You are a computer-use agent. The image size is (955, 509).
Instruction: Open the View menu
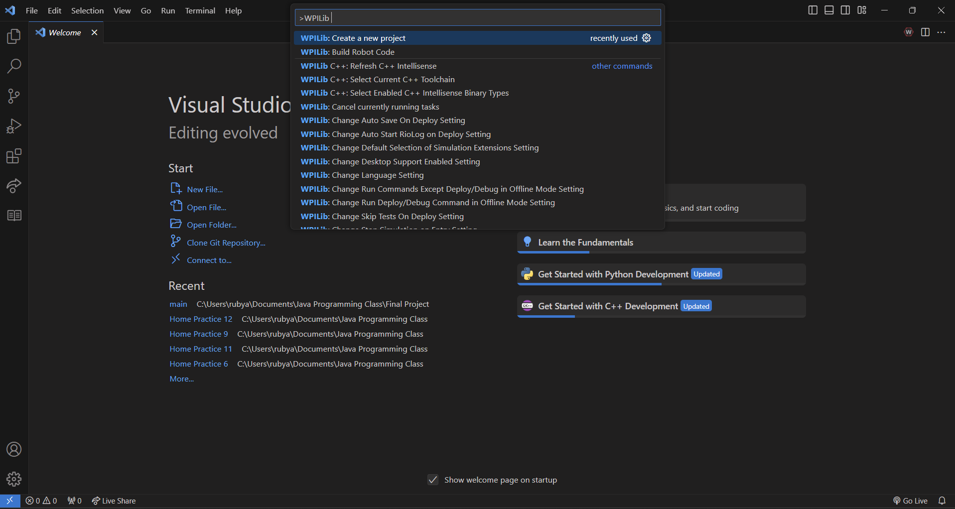(x=122, y=10)
